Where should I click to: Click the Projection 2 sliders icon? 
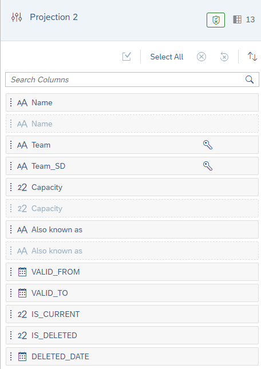[x=17, y=17]
